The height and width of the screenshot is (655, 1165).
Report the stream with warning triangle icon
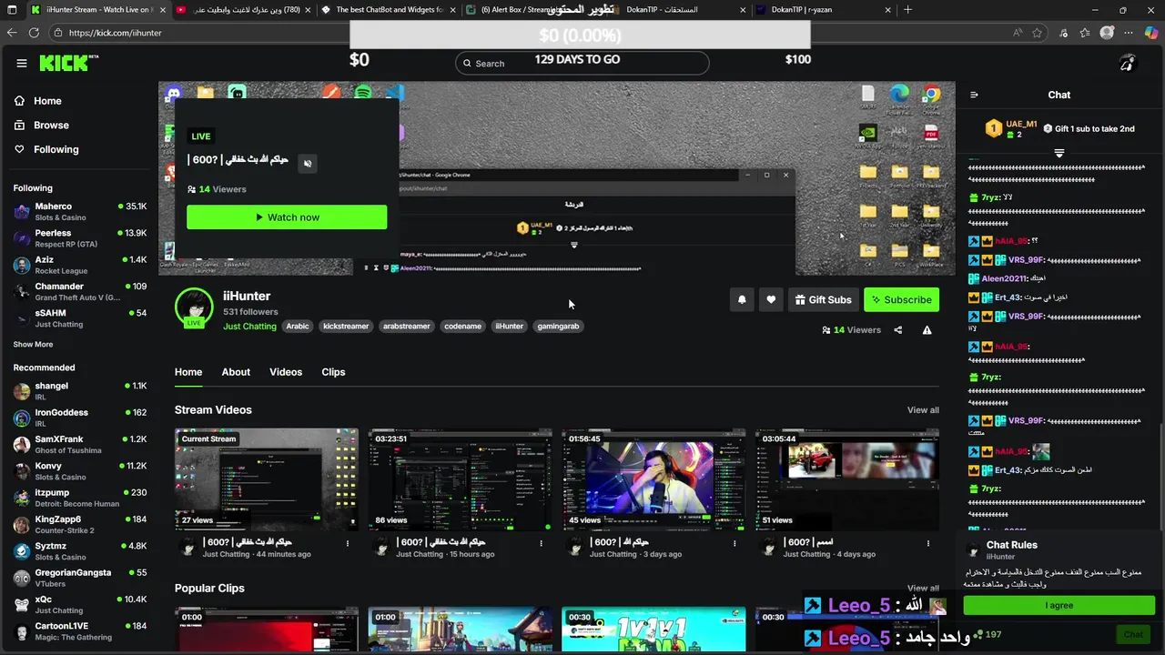tap(927, 330)
